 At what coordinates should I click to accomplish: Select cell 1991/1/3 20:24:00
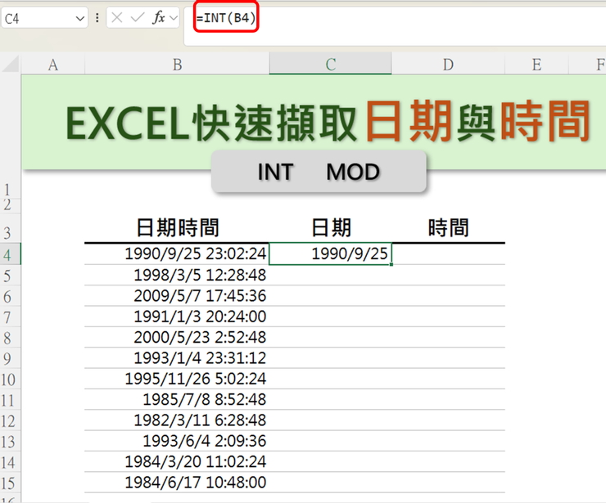[x=177, y=317]
